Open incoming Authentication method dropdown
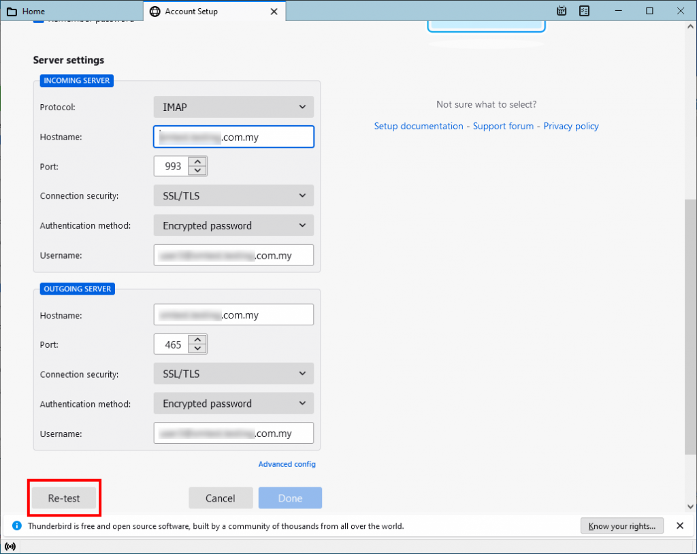The image size is (697, 554). (x=233, y=225)
